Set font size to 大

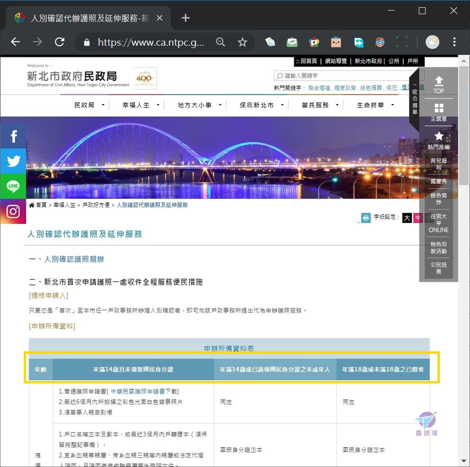pyautogui.click(x=407, y=218)
